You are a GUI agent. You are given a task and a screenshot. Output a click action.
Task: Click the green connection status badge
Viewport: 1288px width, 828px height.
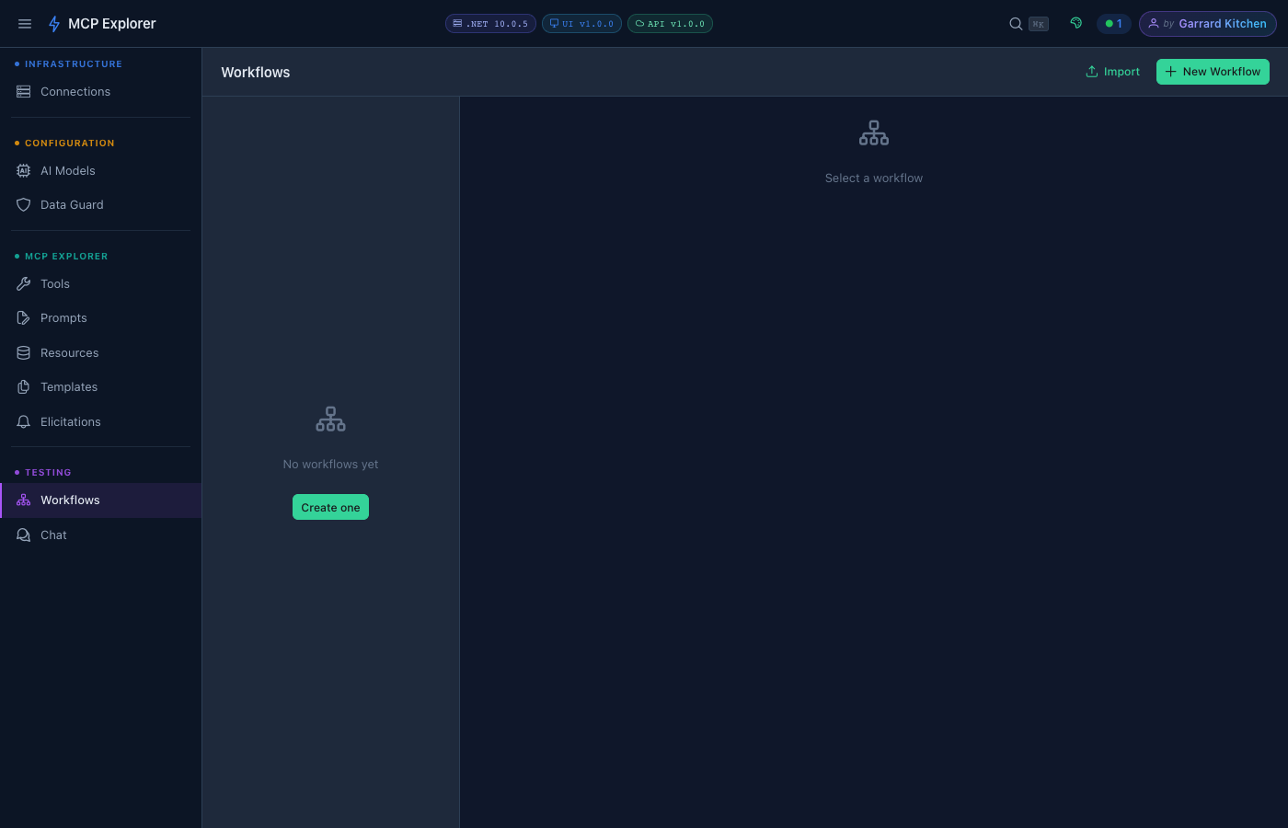[x=1114, y=23]
